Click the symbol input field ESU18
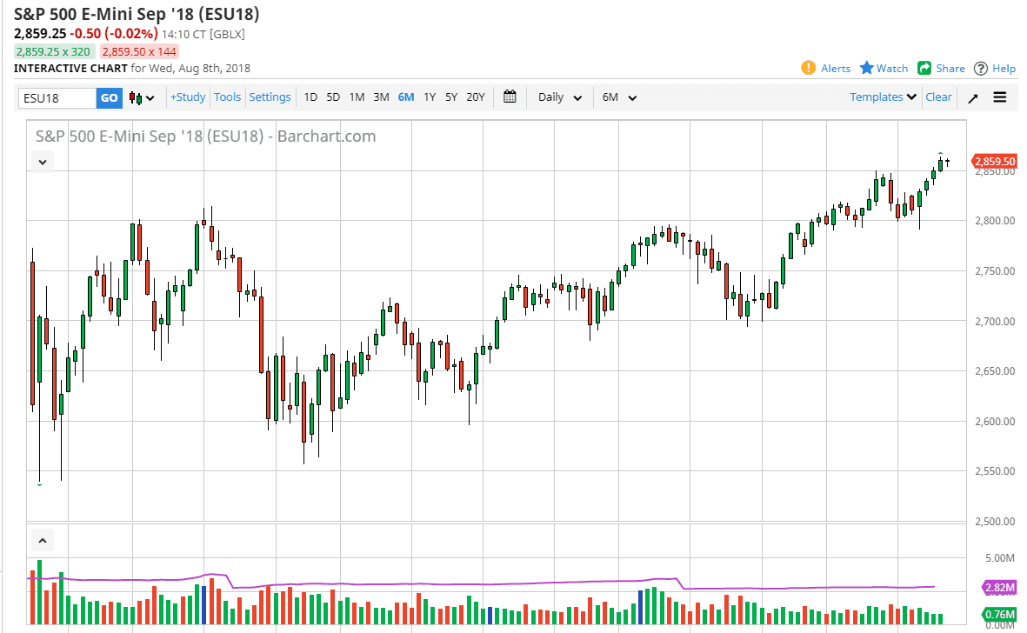The width and height of the screenshot is (1027, 633). pos(57,98)
